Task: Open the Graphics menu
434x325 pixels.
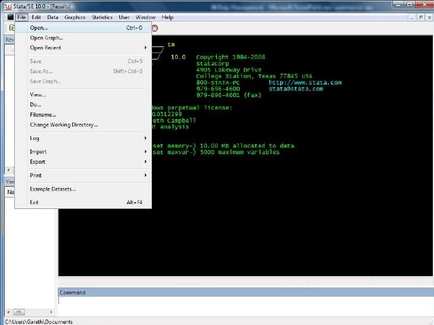Action: [75, 17]
